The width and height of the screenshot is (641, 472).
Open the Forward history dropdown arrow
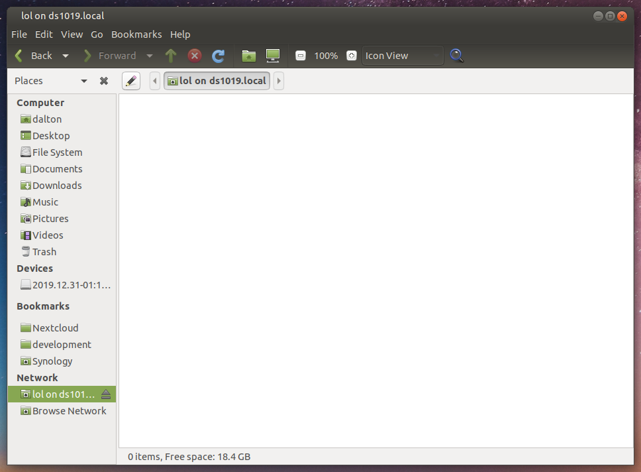pyautogui.click(x=150, y=56)
